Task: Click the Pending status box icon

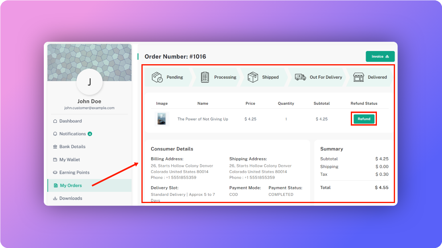Action: (157, 77)
